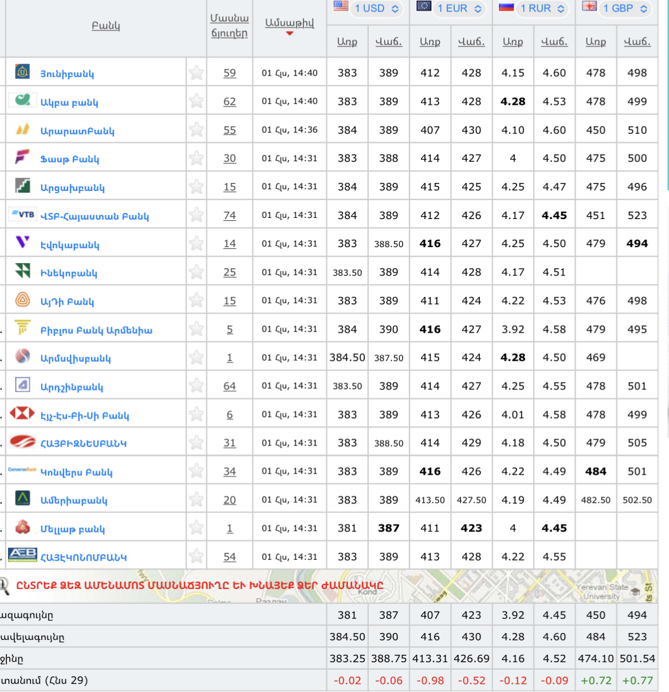Click the UK flag icon beside GBP
This screenshot has height=692, width=669.
[x=590, y=6]
